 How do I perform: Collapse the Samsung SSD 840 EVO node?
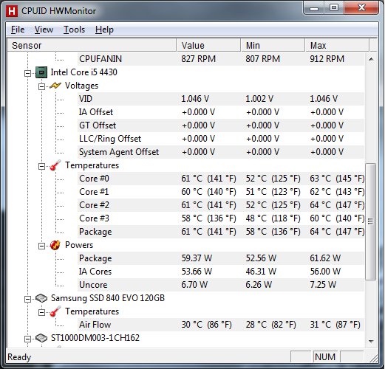[27, 299]
